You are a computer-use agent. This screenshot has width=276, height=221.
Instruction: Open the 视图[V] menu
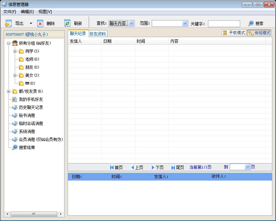45,12
